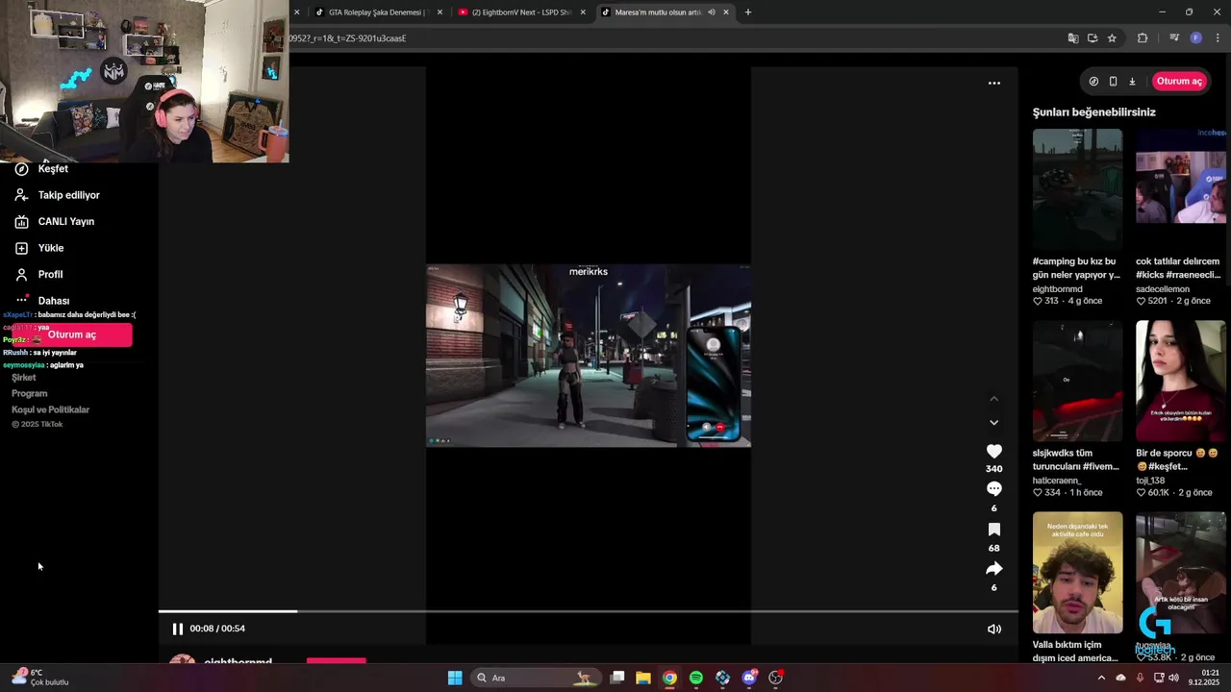
Task: Click the coin icon in TikTok header
Action: (x=1093, y=82)
